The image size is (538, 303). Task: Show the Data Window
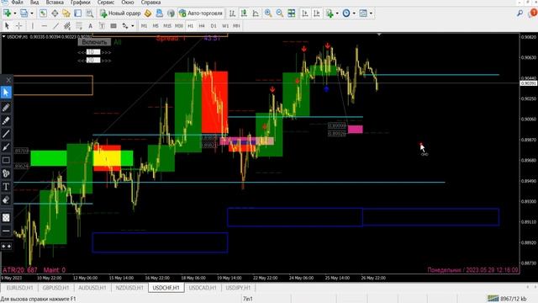click(55, 13)
